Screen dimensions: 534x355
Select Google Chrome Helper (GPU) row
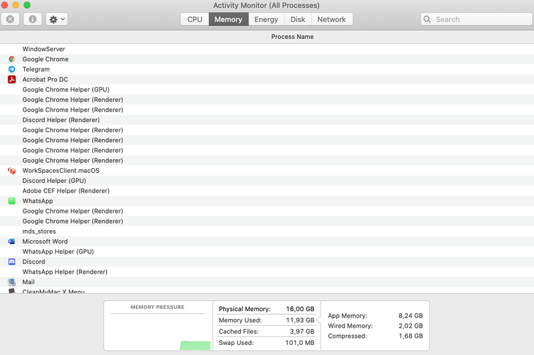[267, 89]
